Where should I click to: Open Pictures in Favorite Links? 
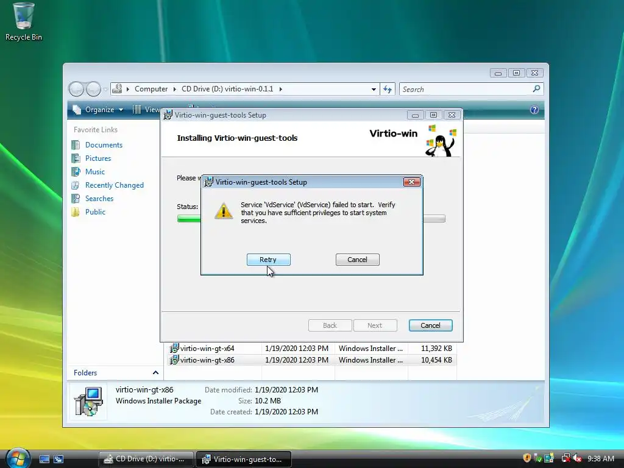(98, 158)
